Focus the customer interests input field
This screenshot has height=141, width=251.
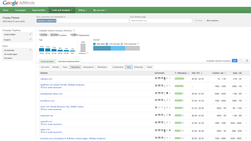82,21
